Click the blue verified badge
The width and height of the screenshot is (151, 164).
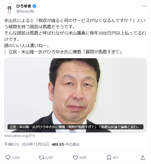[34, 6]
